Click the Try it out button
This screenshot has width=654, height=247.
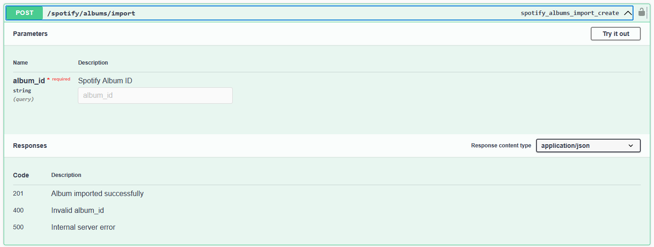pyautogui.click(x=616, y=34)
